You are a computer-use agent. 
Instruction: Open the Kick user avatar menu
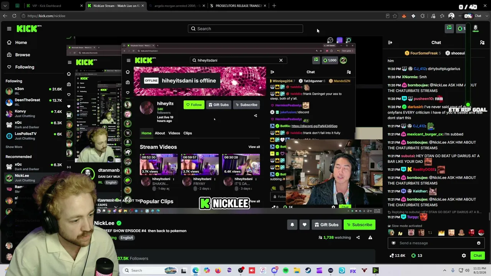tap(476, 28)
